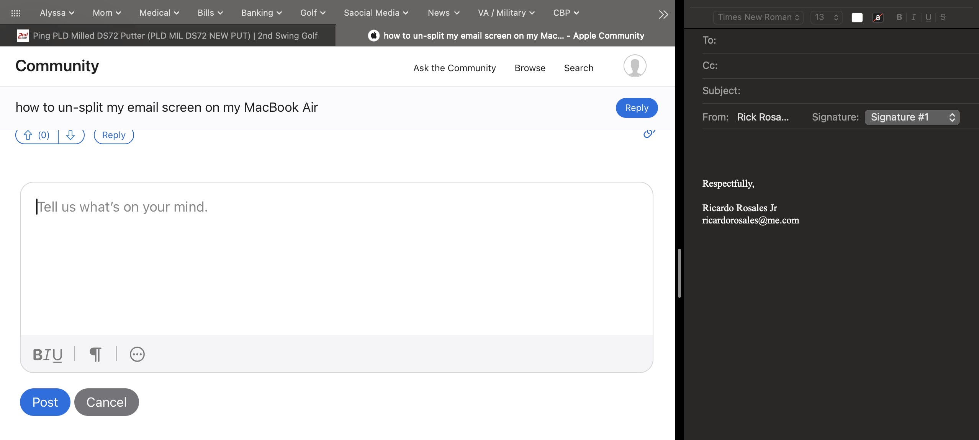Open the Signature #1 dropdown
Screen dimensions: 979x440
pos(912,117)
